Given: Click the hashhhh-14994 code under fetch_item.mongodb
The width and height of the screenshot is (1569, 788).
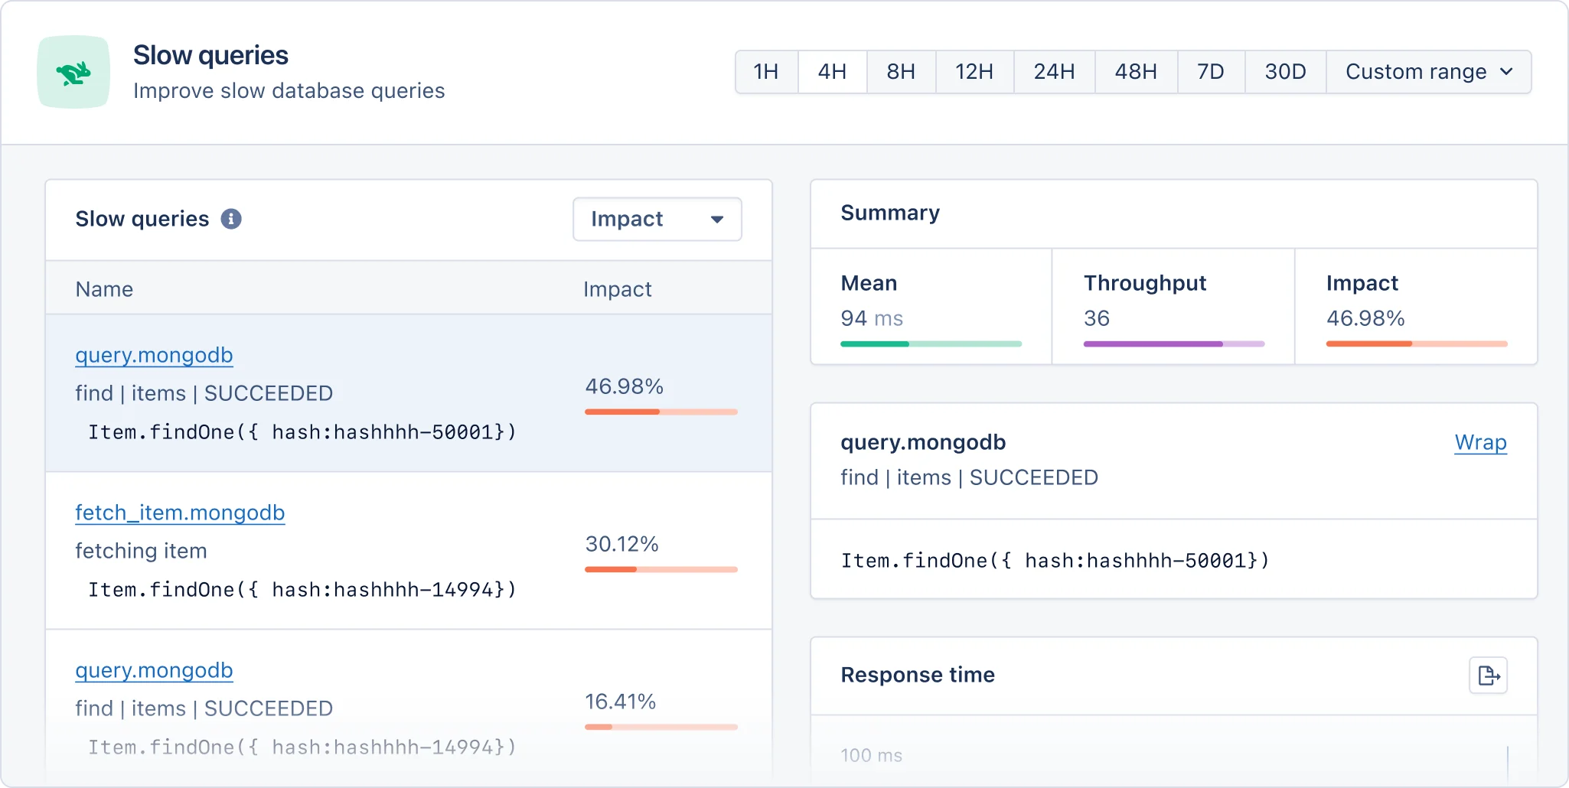Looking at the screenshot, I should pos(302,590).
